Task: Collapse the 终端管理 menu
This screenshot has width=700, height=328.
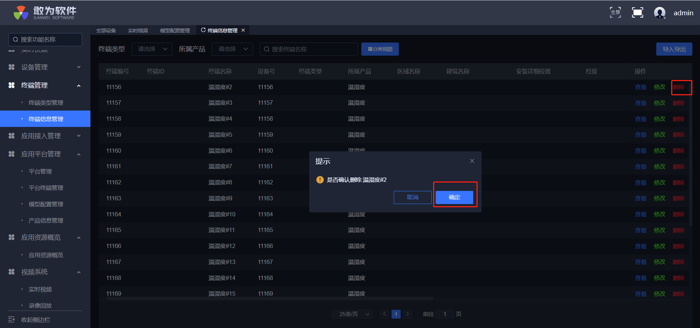Action: (x=79, y=85)
